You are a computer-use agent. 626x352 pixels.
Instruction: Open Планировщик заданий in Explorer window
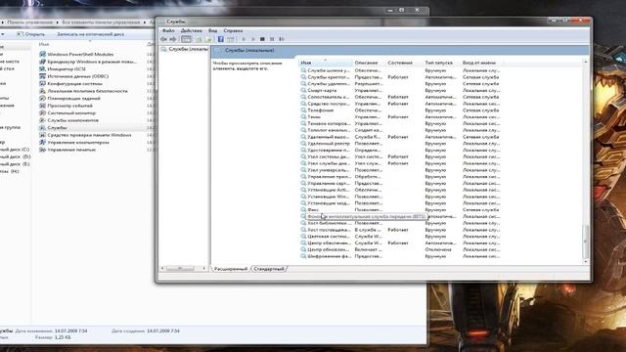tap(69, 98)
